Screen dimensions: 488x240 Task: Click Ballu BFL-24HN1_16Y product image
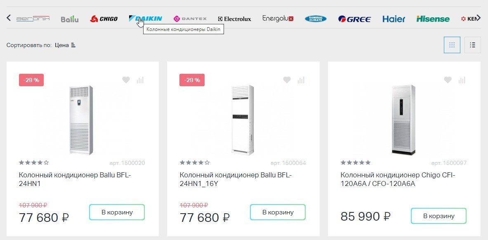(x=243, y=120)
